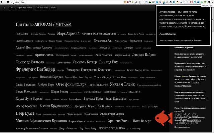The image size is (214, 133).
Task: Click Автор расширения in the popup footer
Action: tap(166, 40)
